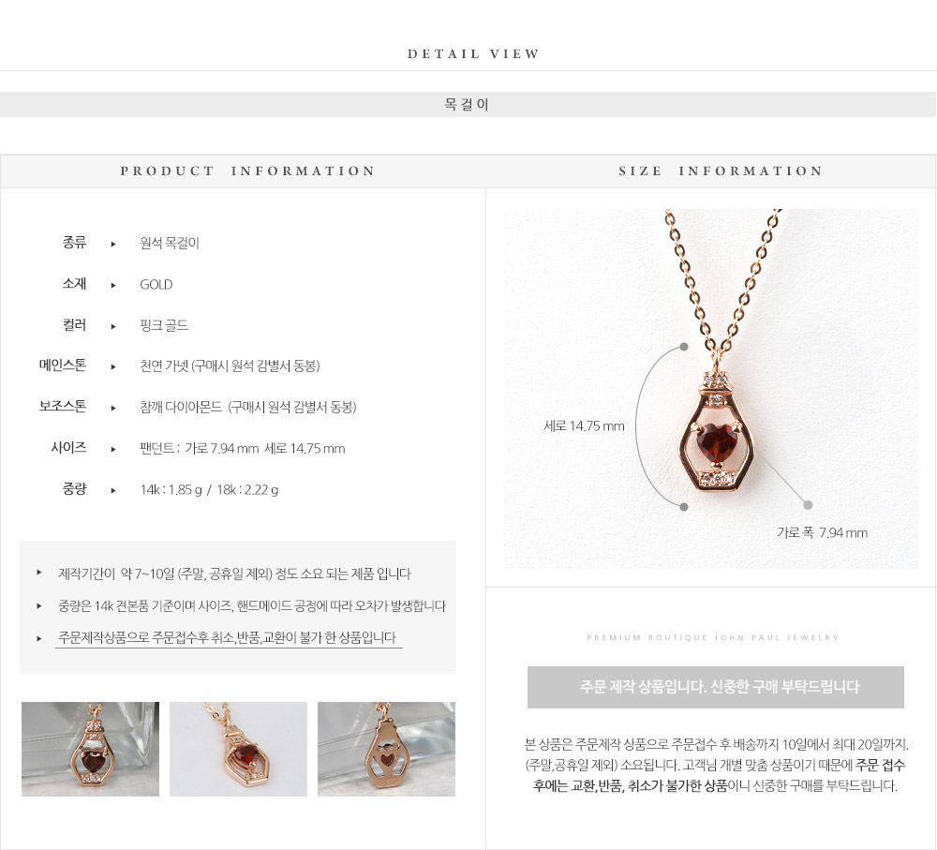Click the arrow bullet beside 컬러
Viewport: 937px width, 850px height.
(113, 326)
